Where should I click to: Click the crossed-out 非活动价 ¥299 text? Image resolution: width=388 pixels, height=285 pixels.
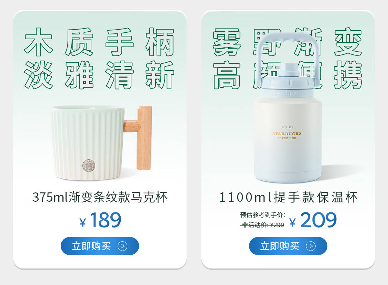tap(262, 225)
